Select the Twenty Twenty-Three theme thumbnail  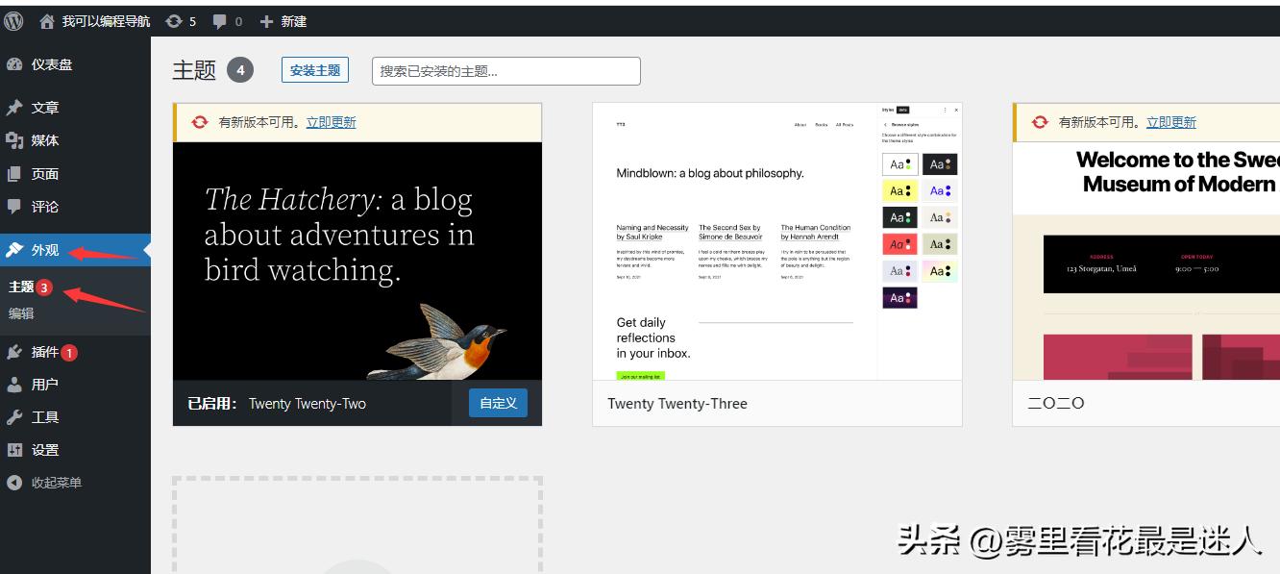pos(776,241)
